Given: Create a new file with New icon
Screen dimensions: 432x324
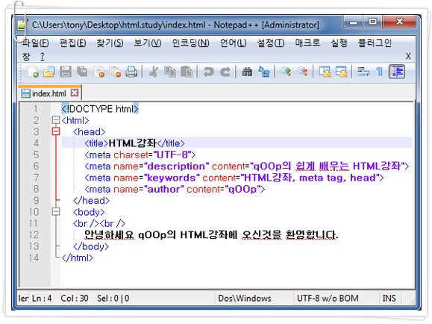Looking at the screenshot, I should click(33, 72).
